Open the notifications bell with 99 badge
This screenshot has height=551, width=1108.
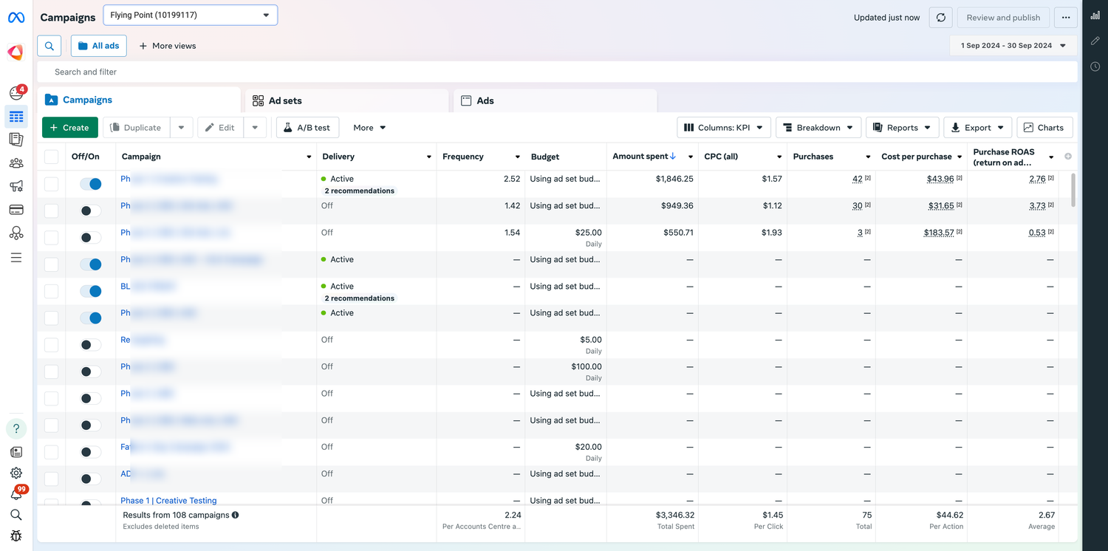click(16, 493)
